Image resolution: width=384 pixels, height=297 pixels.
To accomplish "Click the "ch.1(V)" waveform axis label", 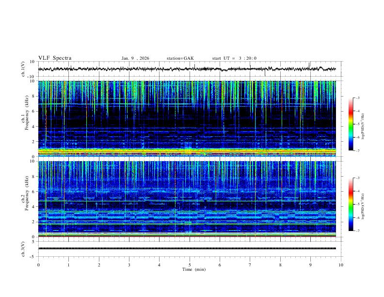I will point(23,69).
